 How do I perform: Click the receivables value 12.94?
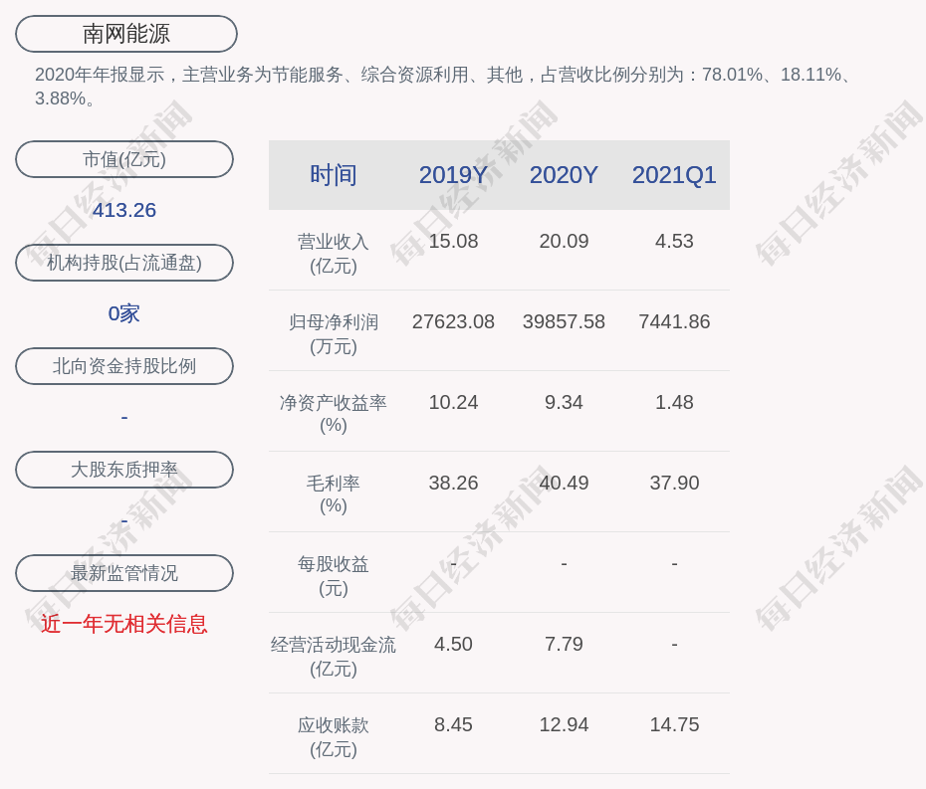click(x=564, y=724)
